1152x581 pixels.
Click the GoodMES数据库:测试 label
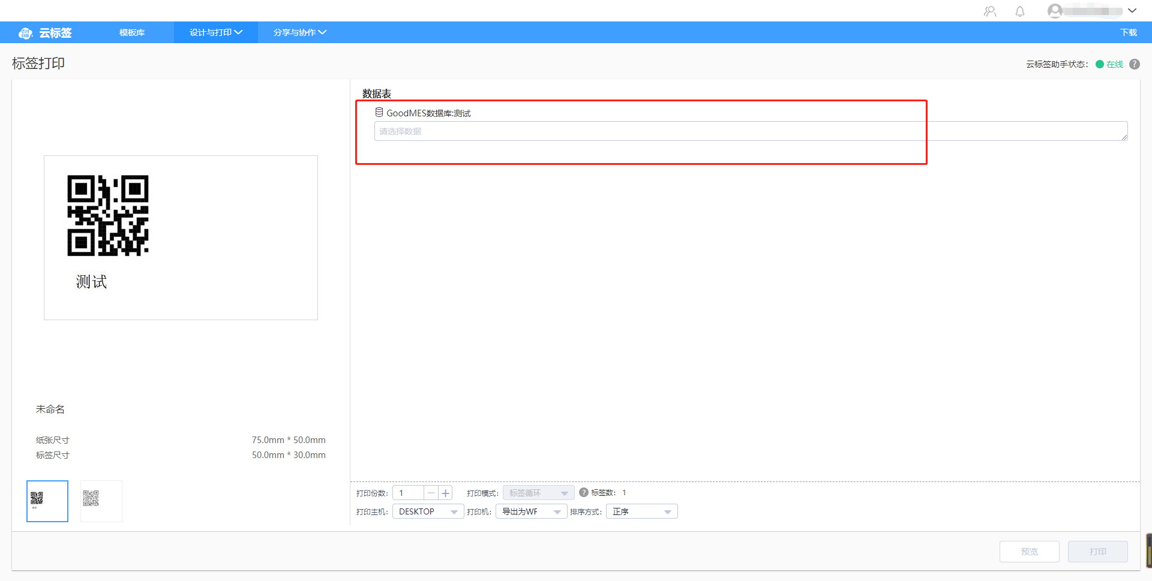tap(428, 113)
